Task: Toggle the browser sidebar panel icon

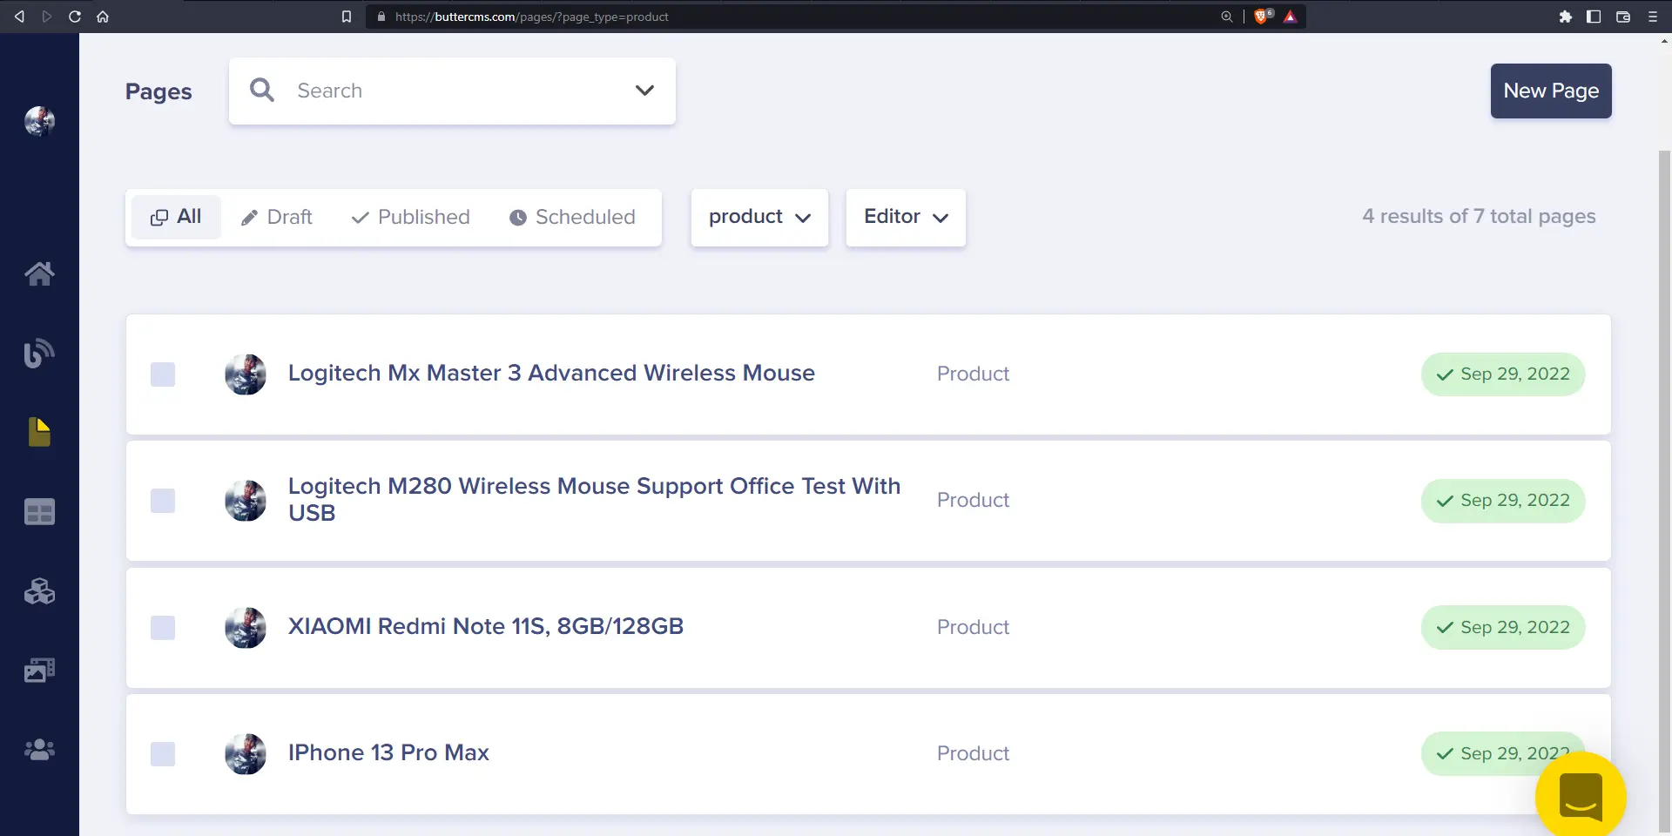Action: tap(1594, 17)
